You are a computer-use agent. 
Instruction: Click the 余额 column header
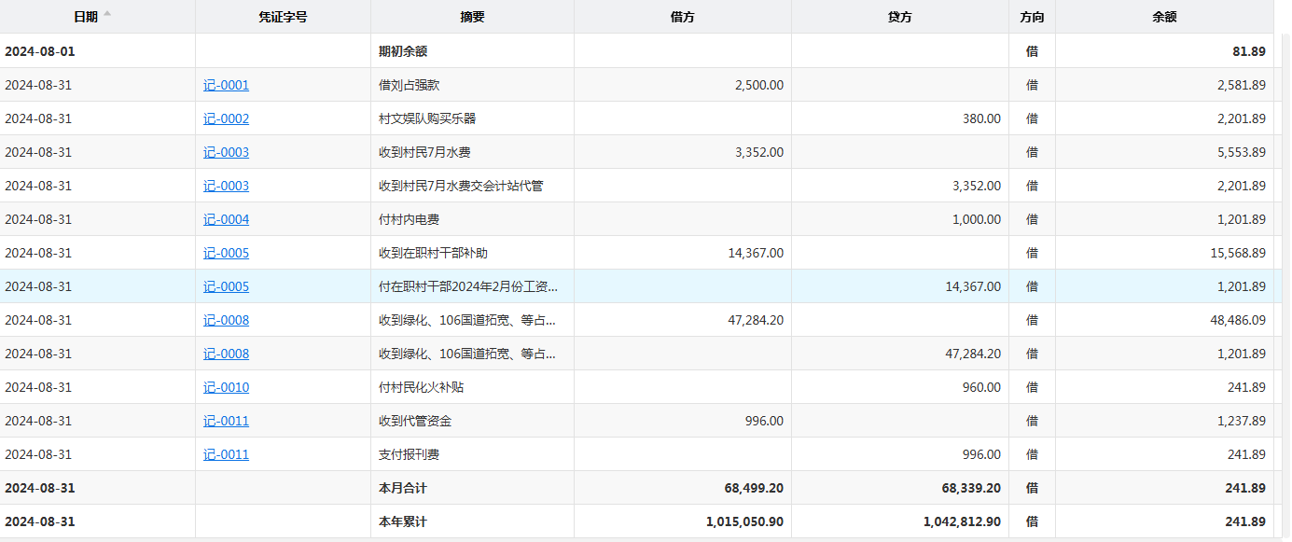click(1164, 17)
